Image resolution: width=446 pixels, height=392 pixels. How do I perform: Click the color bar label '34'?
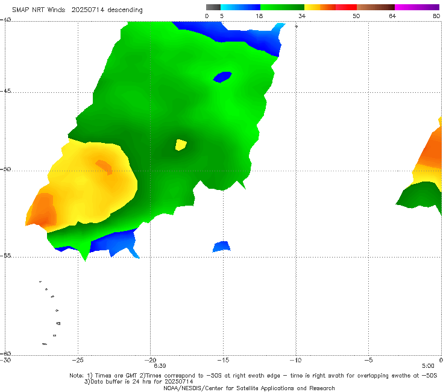[302, 16]
